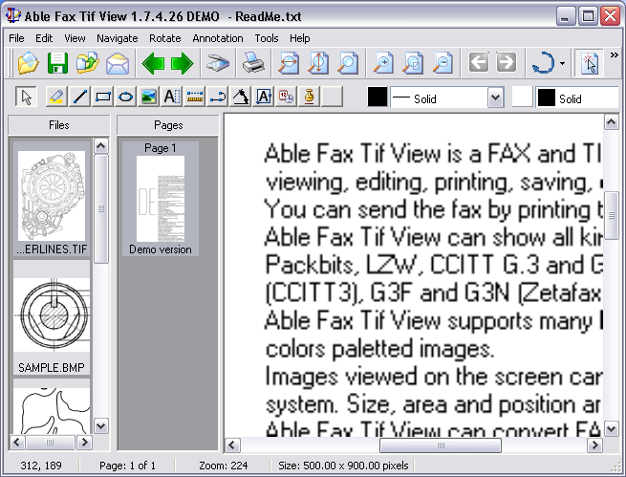Click Files list scroll right arrow
The height and width of the screenshot is (477, 626).
[84, 442]
